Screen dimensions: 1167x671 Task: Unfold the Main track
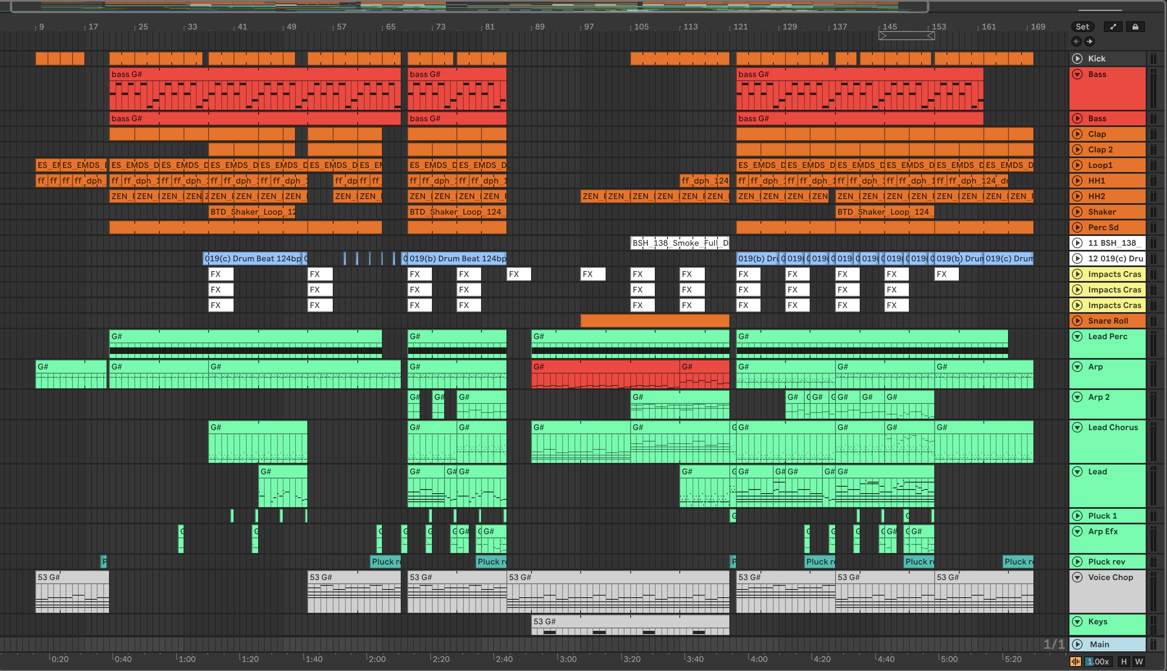pyautogui.click(x=1077, y=644)
